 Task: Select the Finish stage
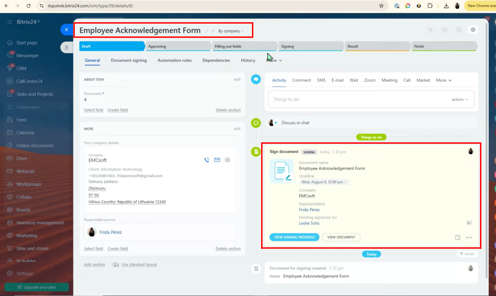(444, 46)
